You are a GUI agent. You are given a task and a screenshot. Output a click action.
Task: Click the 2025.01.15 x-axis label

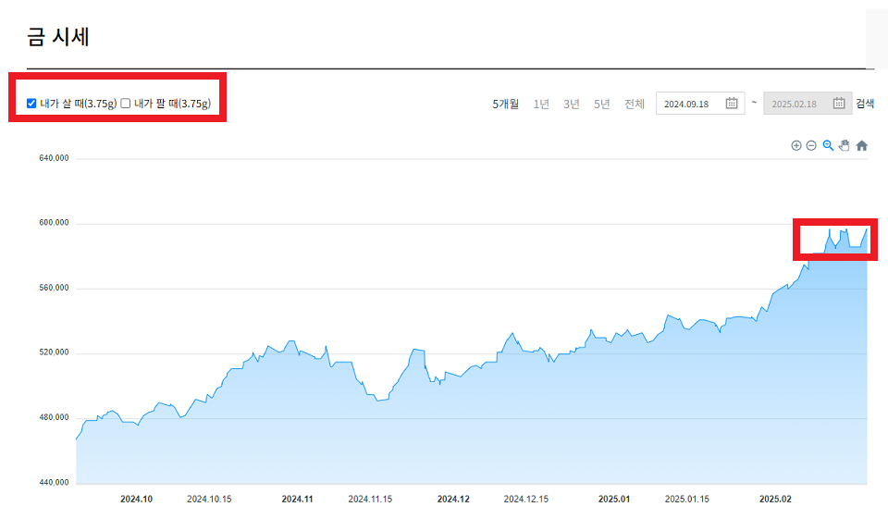[x=687, y=499]
